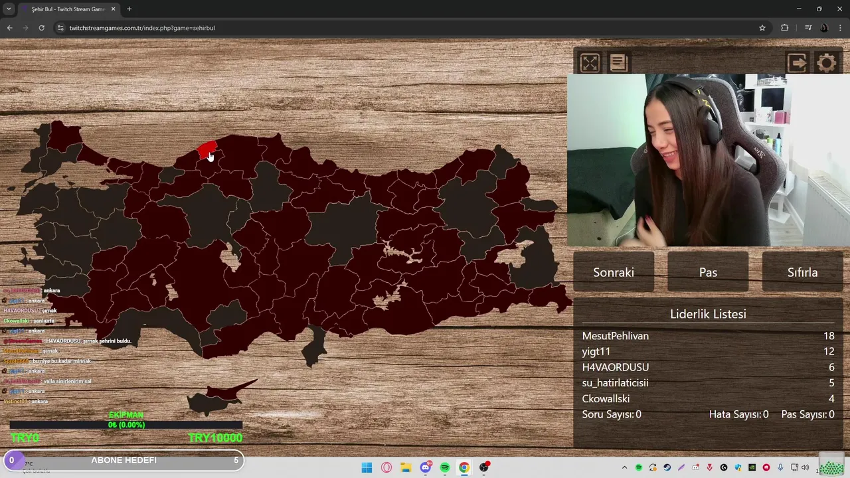Click the microphone tray icon
The image size is (850, 478).
[780, 467]
